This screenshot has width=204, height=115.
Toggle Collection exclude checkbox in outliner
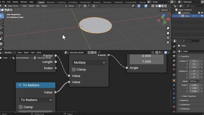pyautogui.click(x=199, y=13)
